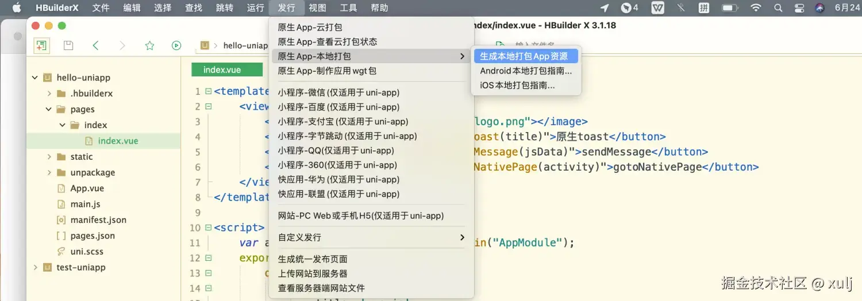Image resolution: width=862 pixels, height=301 pixels.
Task: Expand the static folder
Action: click(x=49, y=156)
